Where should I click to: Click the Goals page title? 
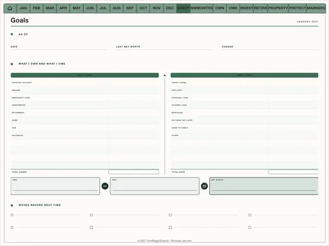tap(19, 20)
